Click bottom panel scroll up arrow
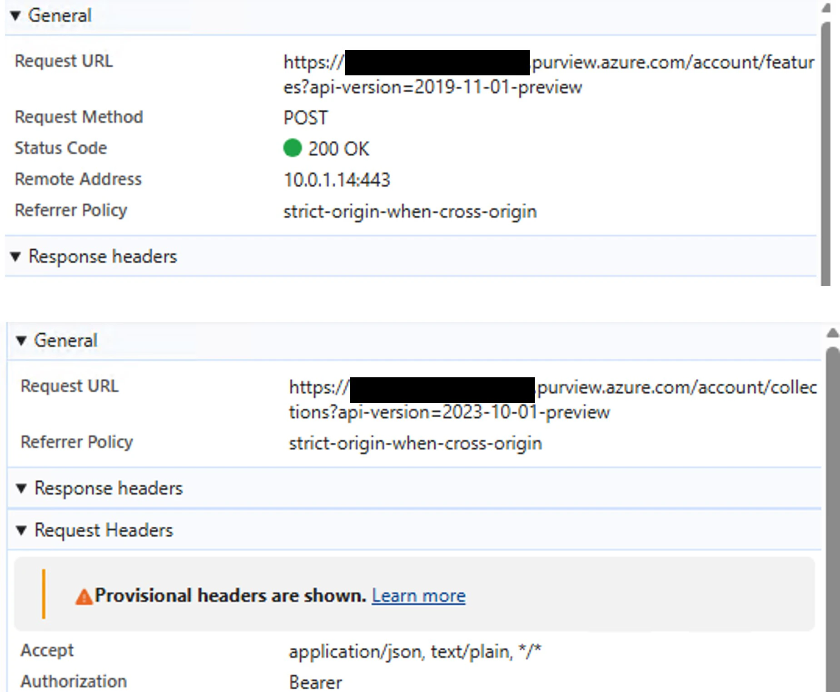 click(833, 333)
